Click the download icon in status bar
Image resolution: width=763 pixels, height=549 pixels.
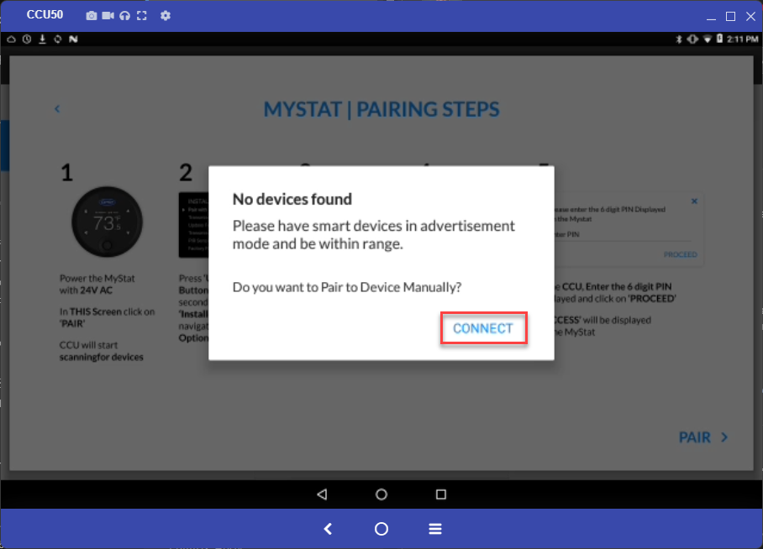(42, 39)
